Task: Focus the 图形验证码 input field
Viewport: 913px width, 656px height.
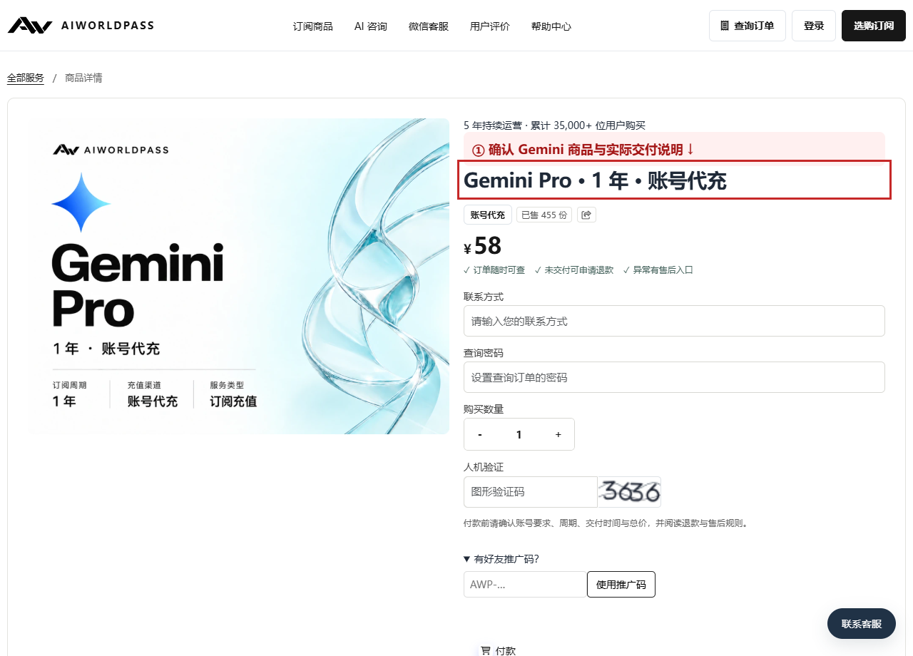Action: [530, 492]
